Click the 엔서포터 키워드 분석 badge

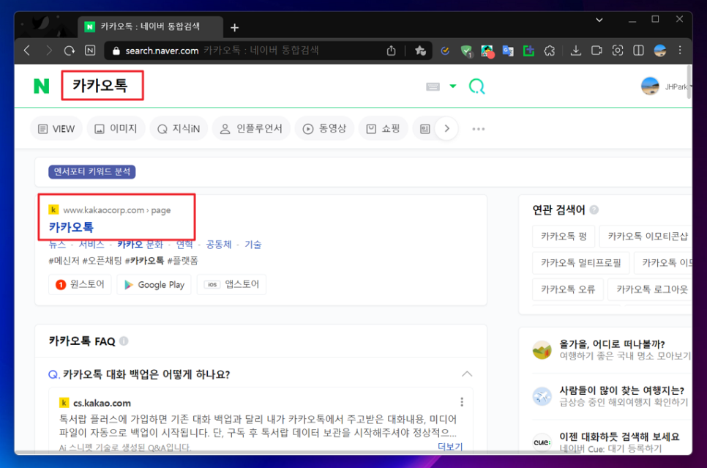[92, 171]
